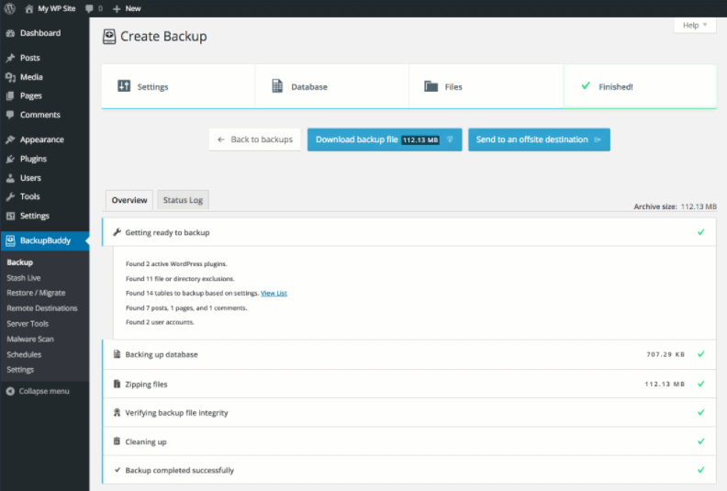Image resolution: width=727 pixels, height=491 pixels.
Task: Expand the Help dropdown
Action: tap(695, 26)
